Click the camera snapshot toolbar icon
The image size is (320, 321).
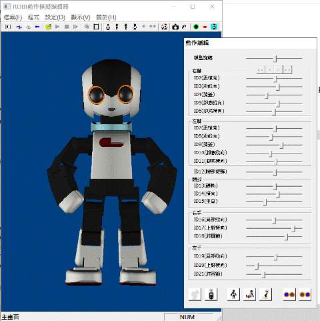point(175,27)
